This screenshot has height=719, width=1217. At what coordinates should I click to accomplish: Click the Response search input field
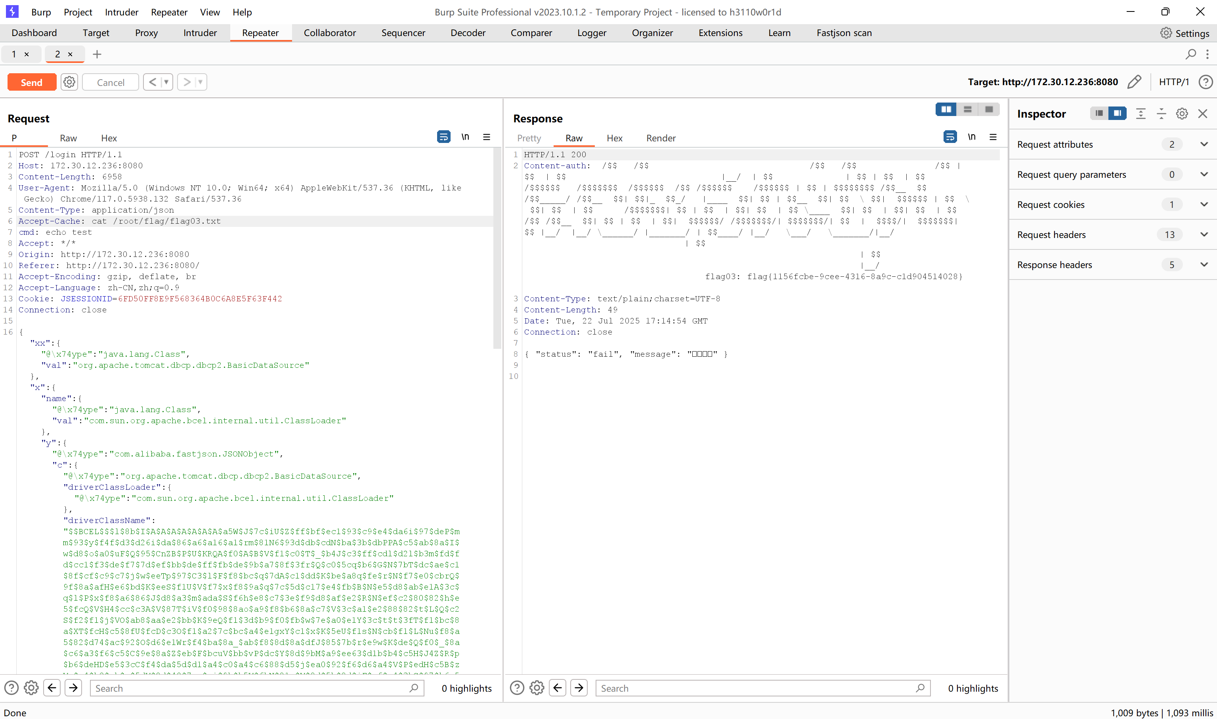tap(757, 688)
